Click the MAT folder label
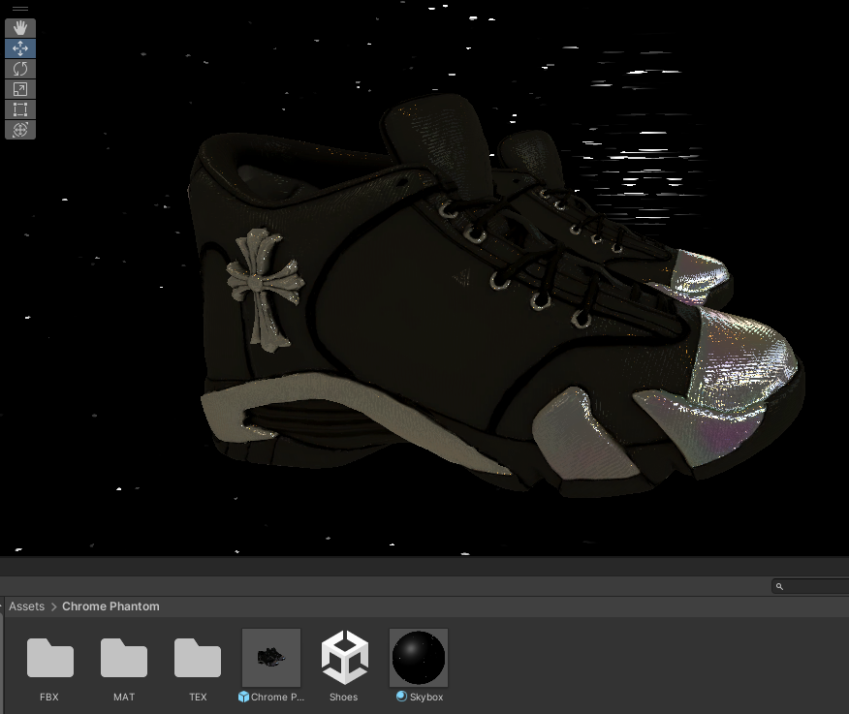 [x=124, y=698]
